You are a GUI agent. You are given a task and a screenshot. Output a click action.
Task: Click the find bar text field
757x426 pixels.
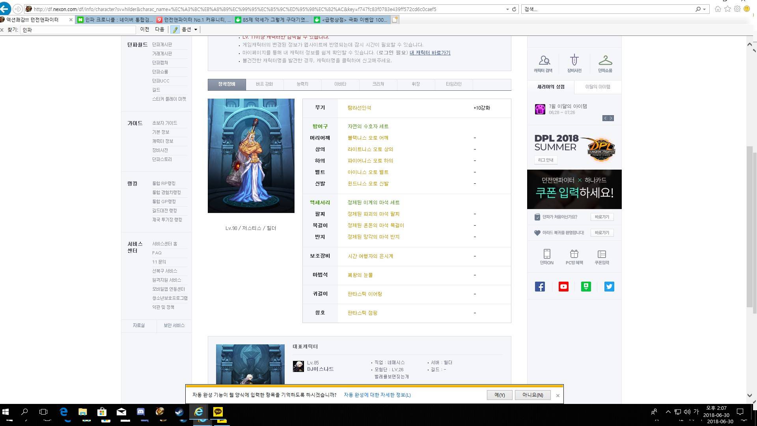(x=78, y=30)
